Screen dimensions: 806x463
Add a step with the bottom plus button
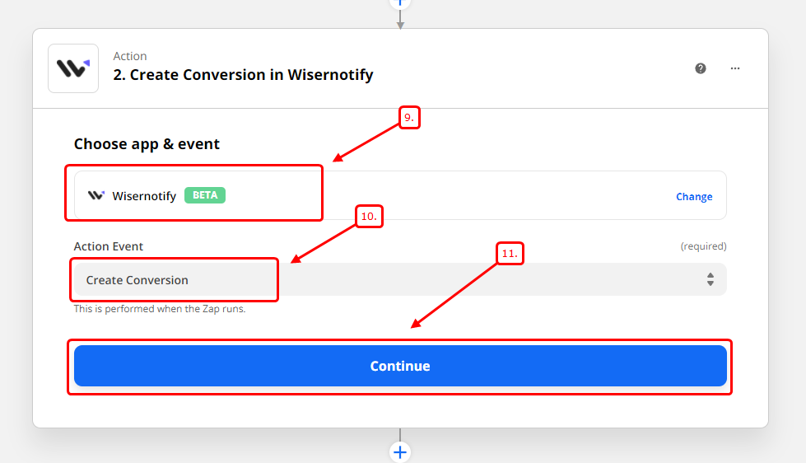pyautogui.click(x=400, y=451)
